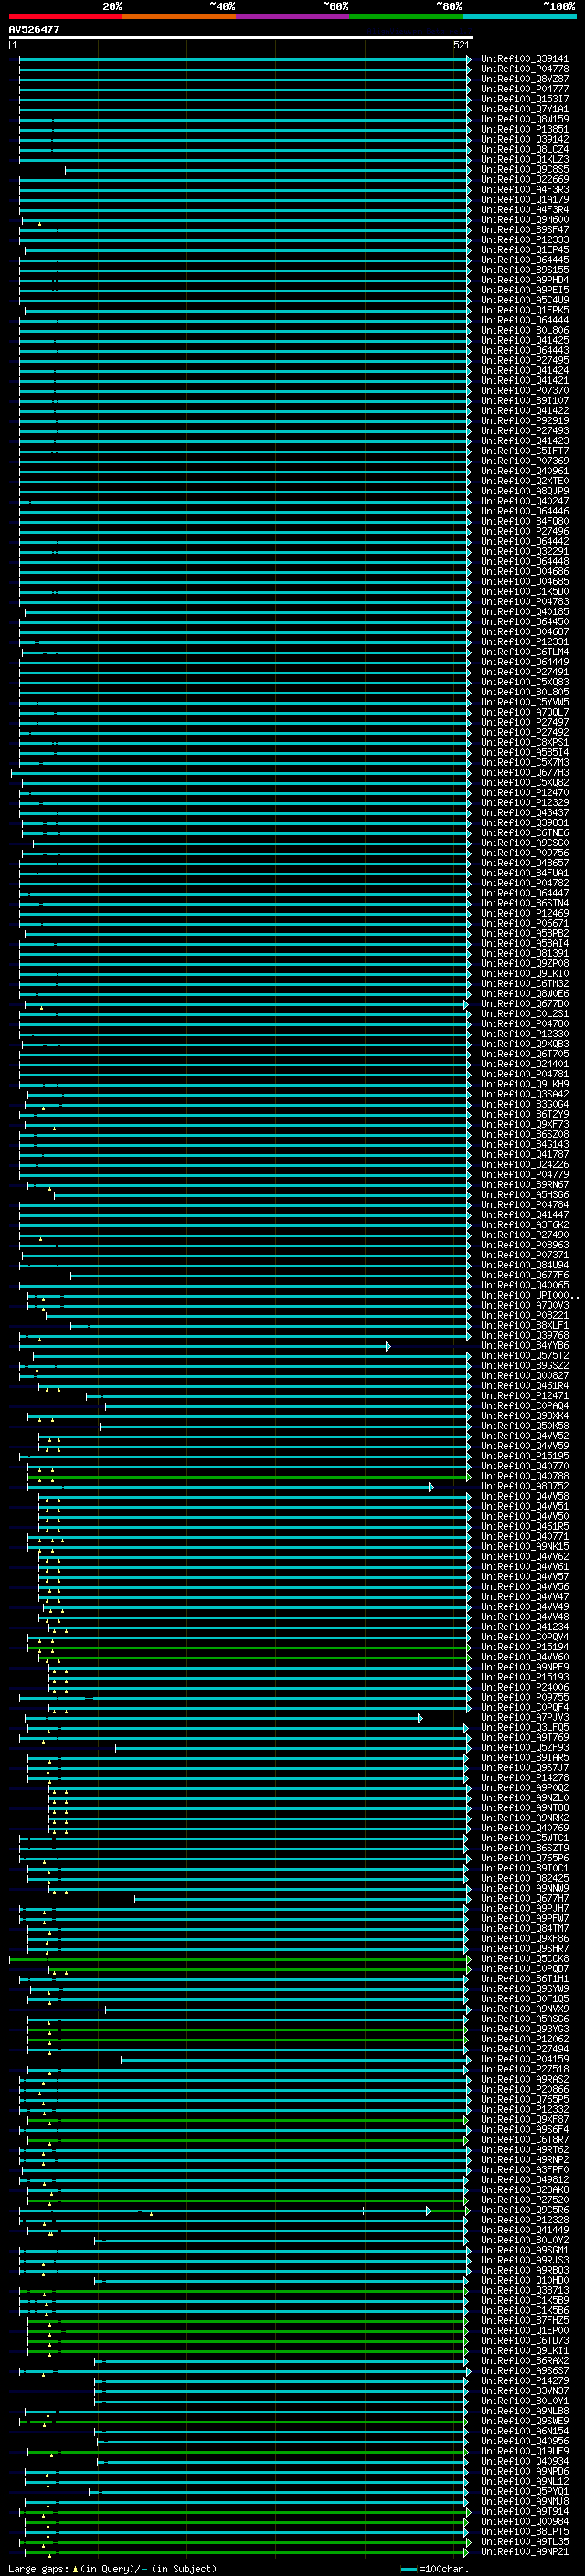Image resolution: width=585 pixels, height=2576 pixels.
Task: Select hit UniRef100_A9NPE9
Action: coord(524,1667)
